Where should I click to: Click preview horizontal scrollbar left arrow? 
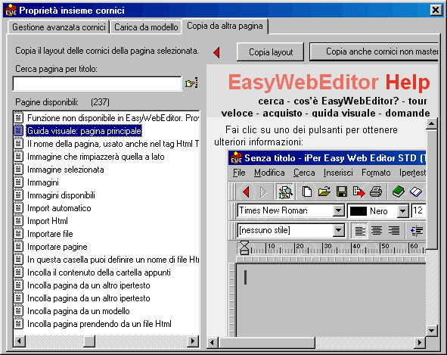point(212,342)
